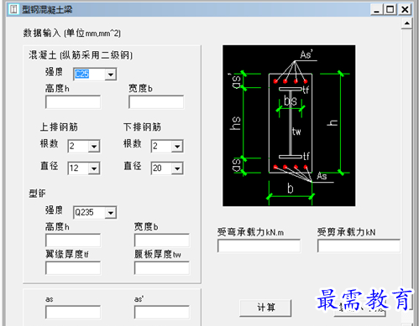The image size is (419, 326).
Task: Close the 型钢混凝土梁 window
Action: click(405, 9)
